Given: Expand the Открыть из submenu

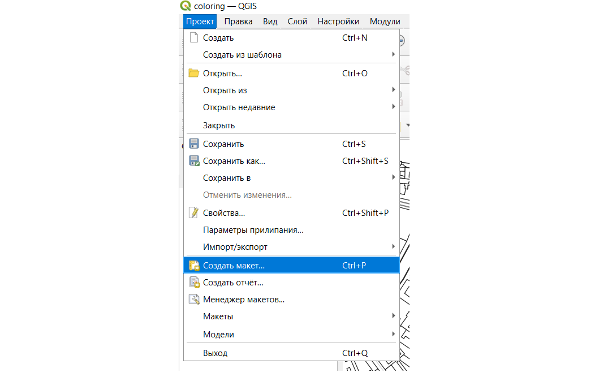Looking at the screenshot, I should click(291, 90).
